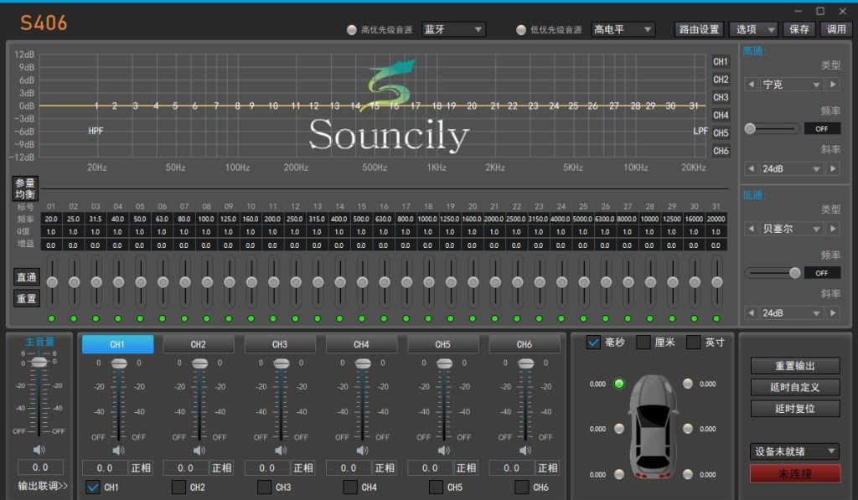The height and width of the screenshot is (500, 858).
Task: Click the CH1 gain value field showing 0.0
Action: coord(105,467)
